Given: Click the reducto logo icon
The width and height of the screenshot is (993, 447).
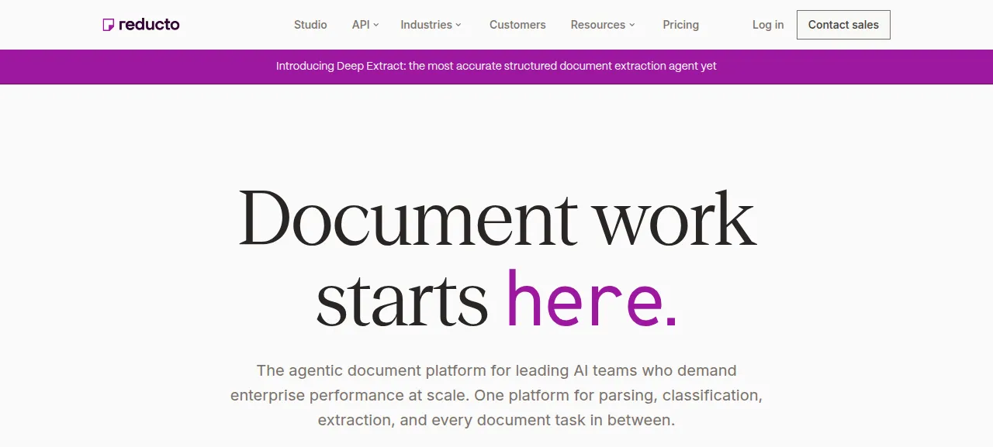Looking at the screenshot, I should pyautogui.click(x=109, y=25).
